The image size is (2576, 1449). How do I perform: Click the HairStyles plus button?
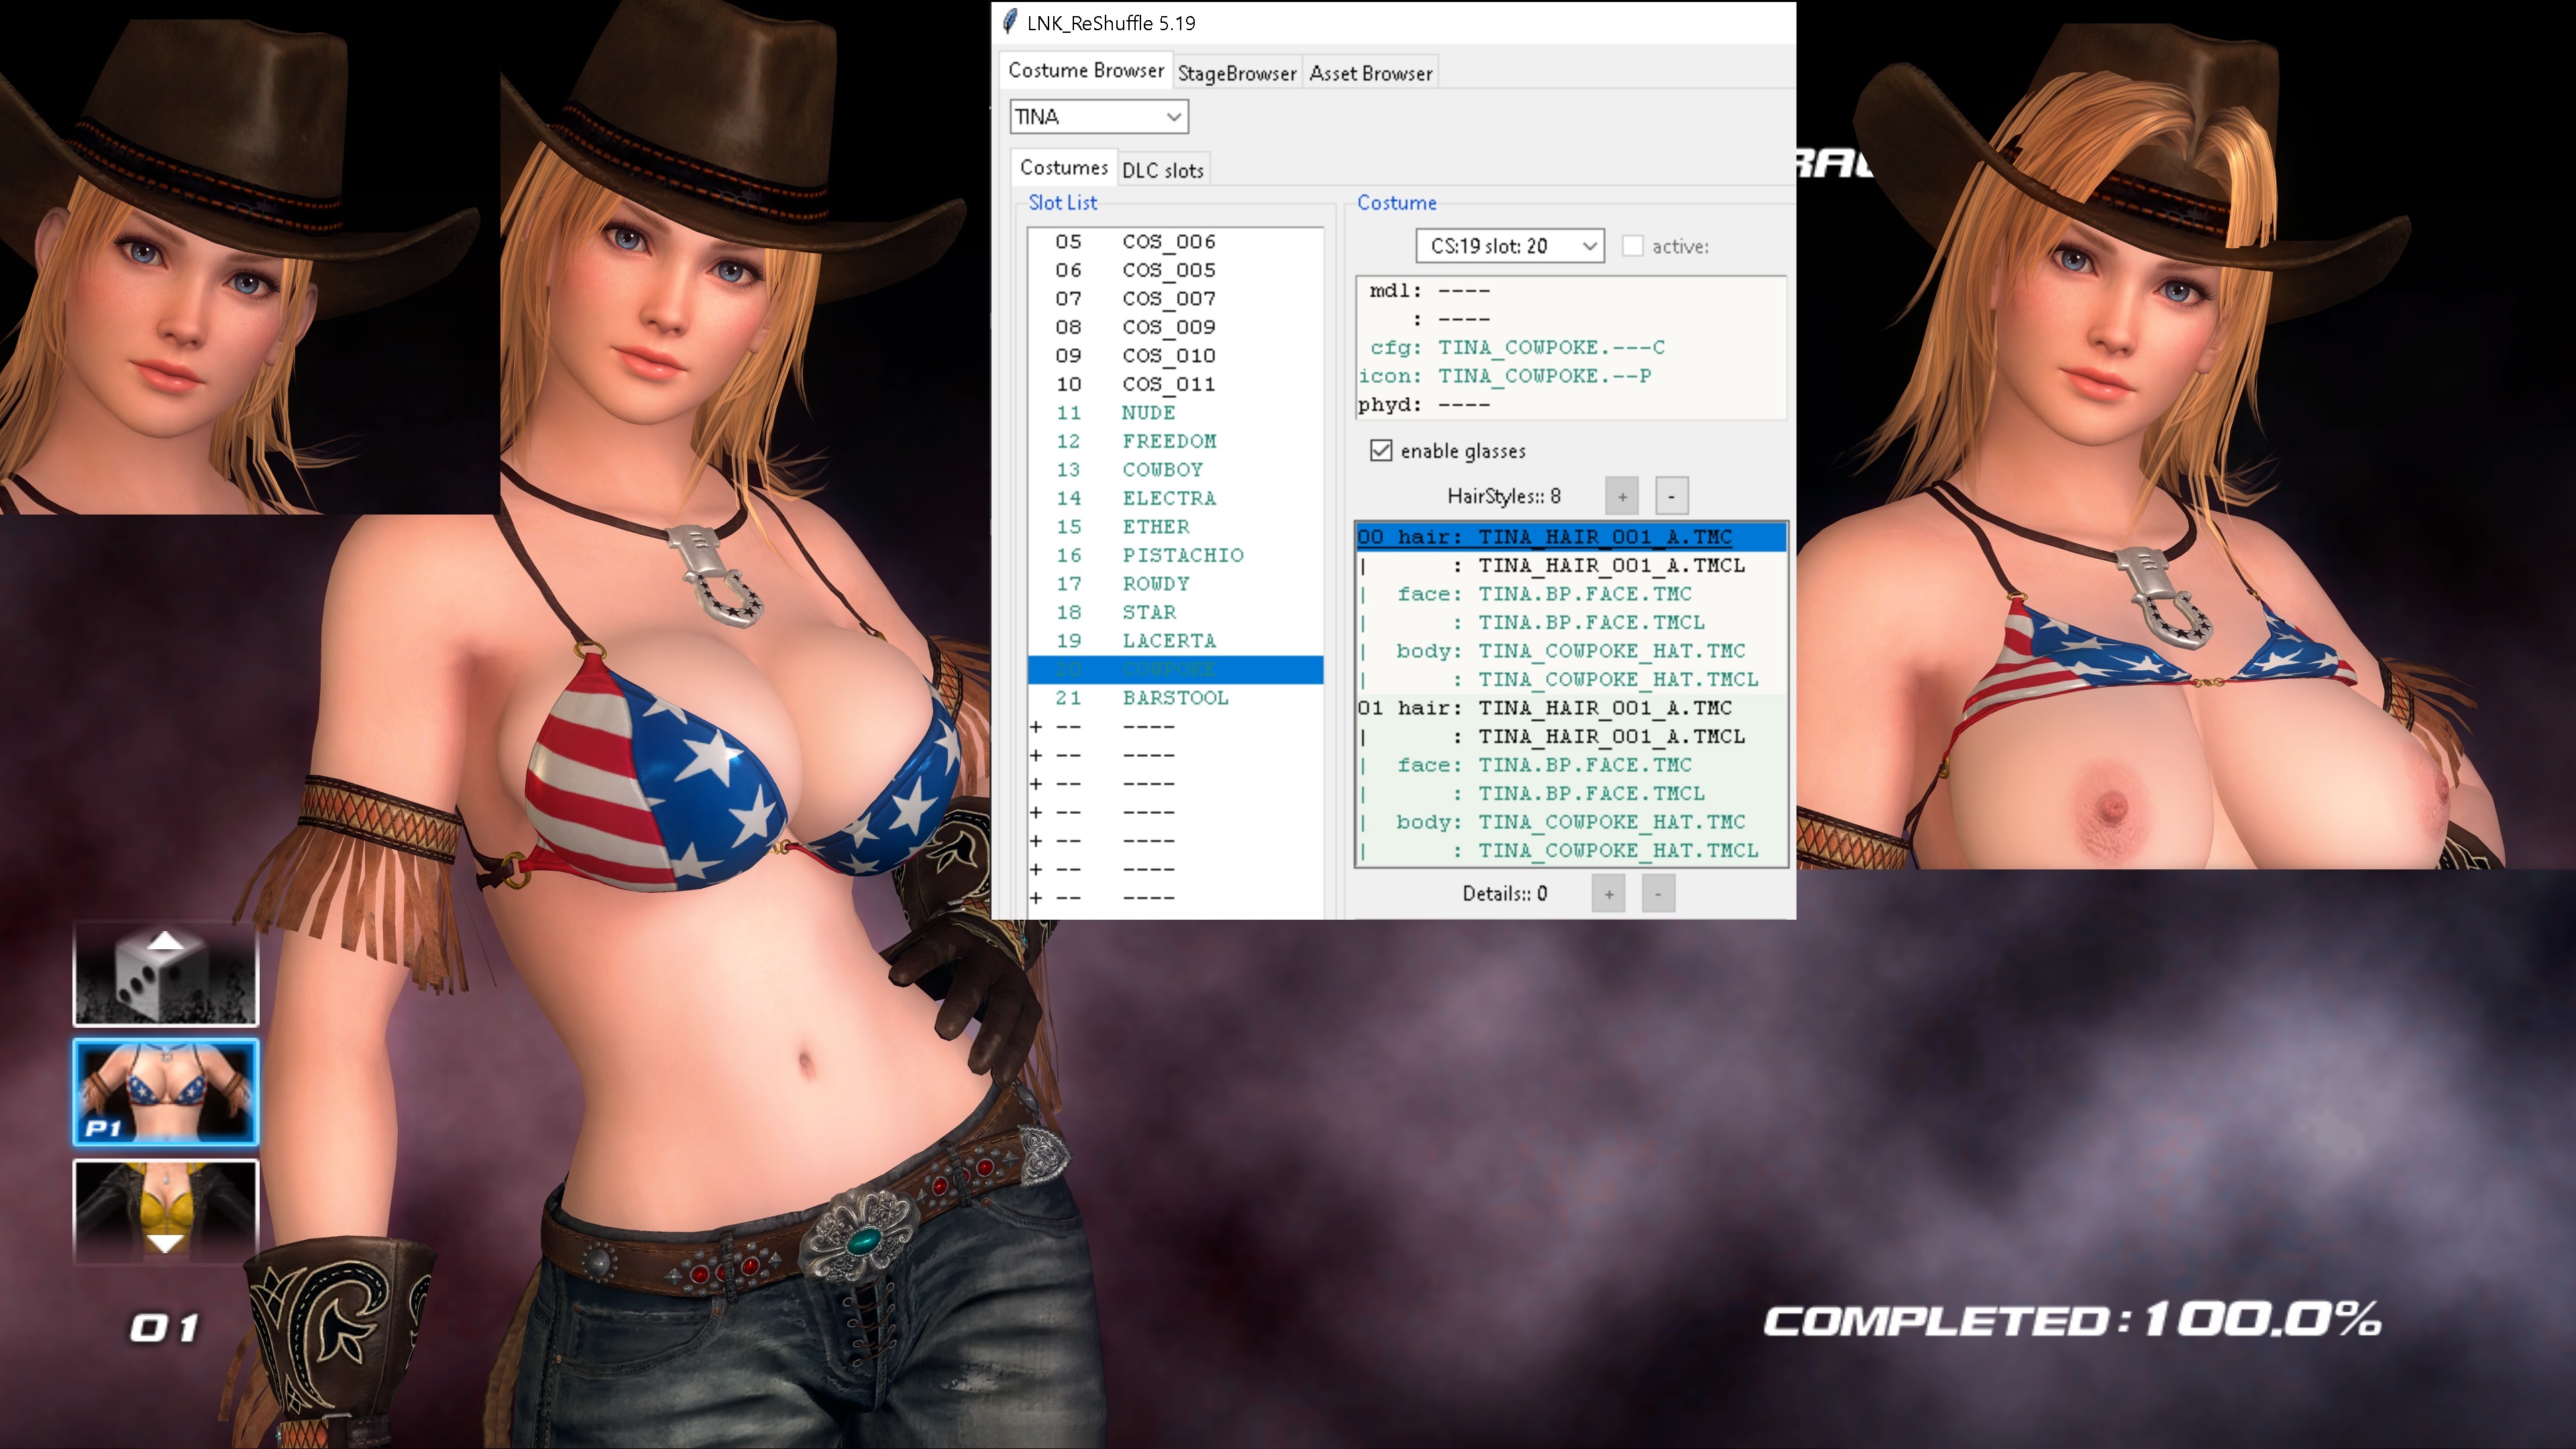click(x=1621, y=496)
